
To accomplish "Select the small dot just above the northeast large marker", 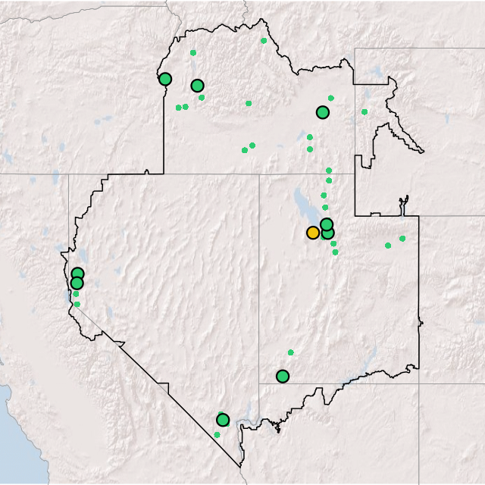I will tap(330, 98).
